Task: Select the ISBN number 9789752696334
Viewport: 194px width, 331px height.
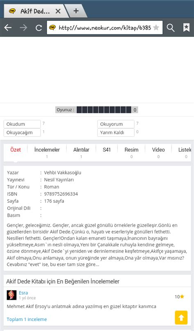Action: pyautogui.click(x=61, y=194)
